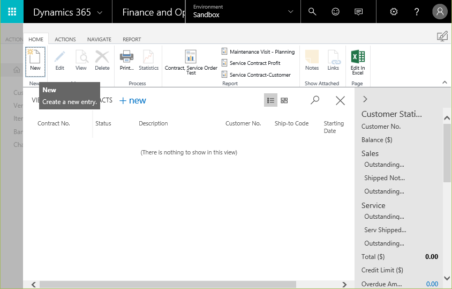Viewport: 452px width, 289px height.
Task: Switch to tile view layout
Action: 284,100
